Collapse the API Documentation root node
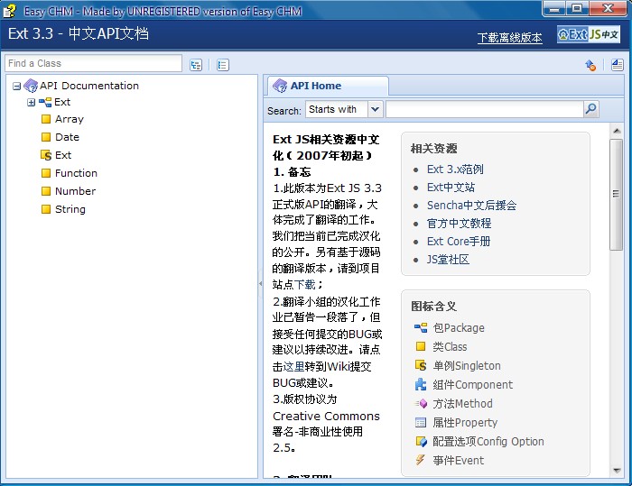 click(16, 87)
